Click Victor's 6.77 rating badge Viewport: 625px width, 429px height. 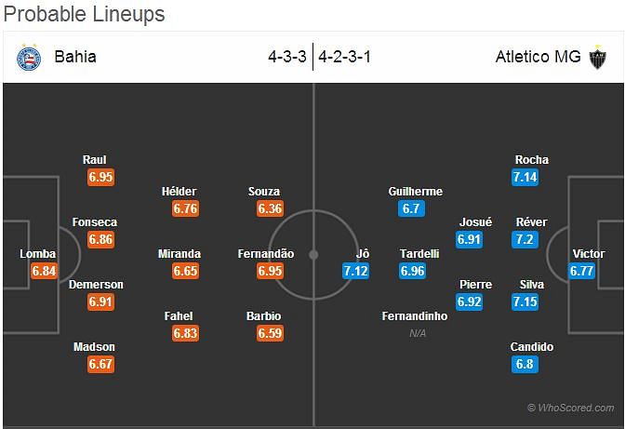pyautogui.click(x=582, y=271)
